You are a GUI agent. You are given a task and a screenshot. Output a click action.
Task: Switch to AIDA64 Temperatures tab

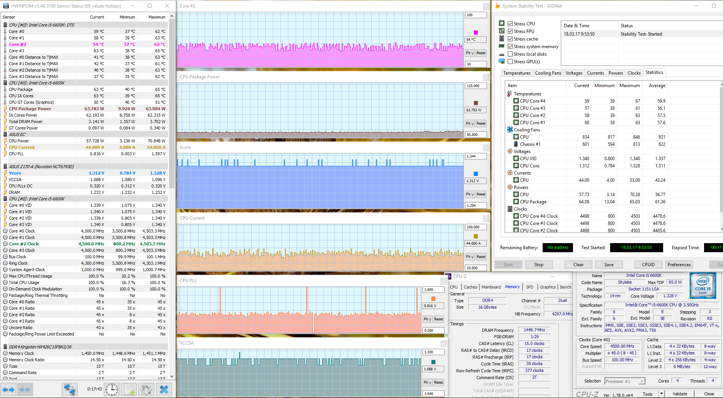(517, 73)
